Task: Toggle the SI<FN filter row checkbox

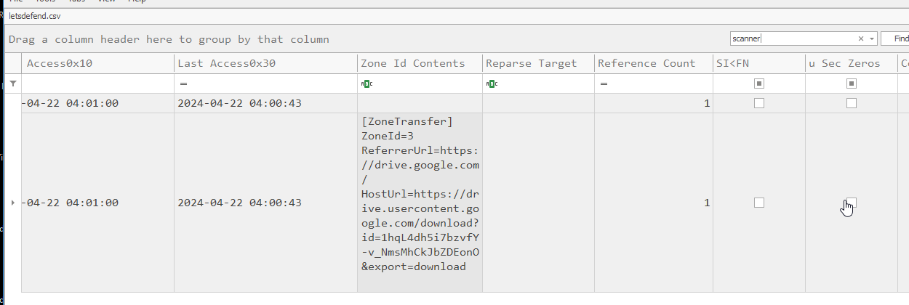Action: [x=759, y=84]
